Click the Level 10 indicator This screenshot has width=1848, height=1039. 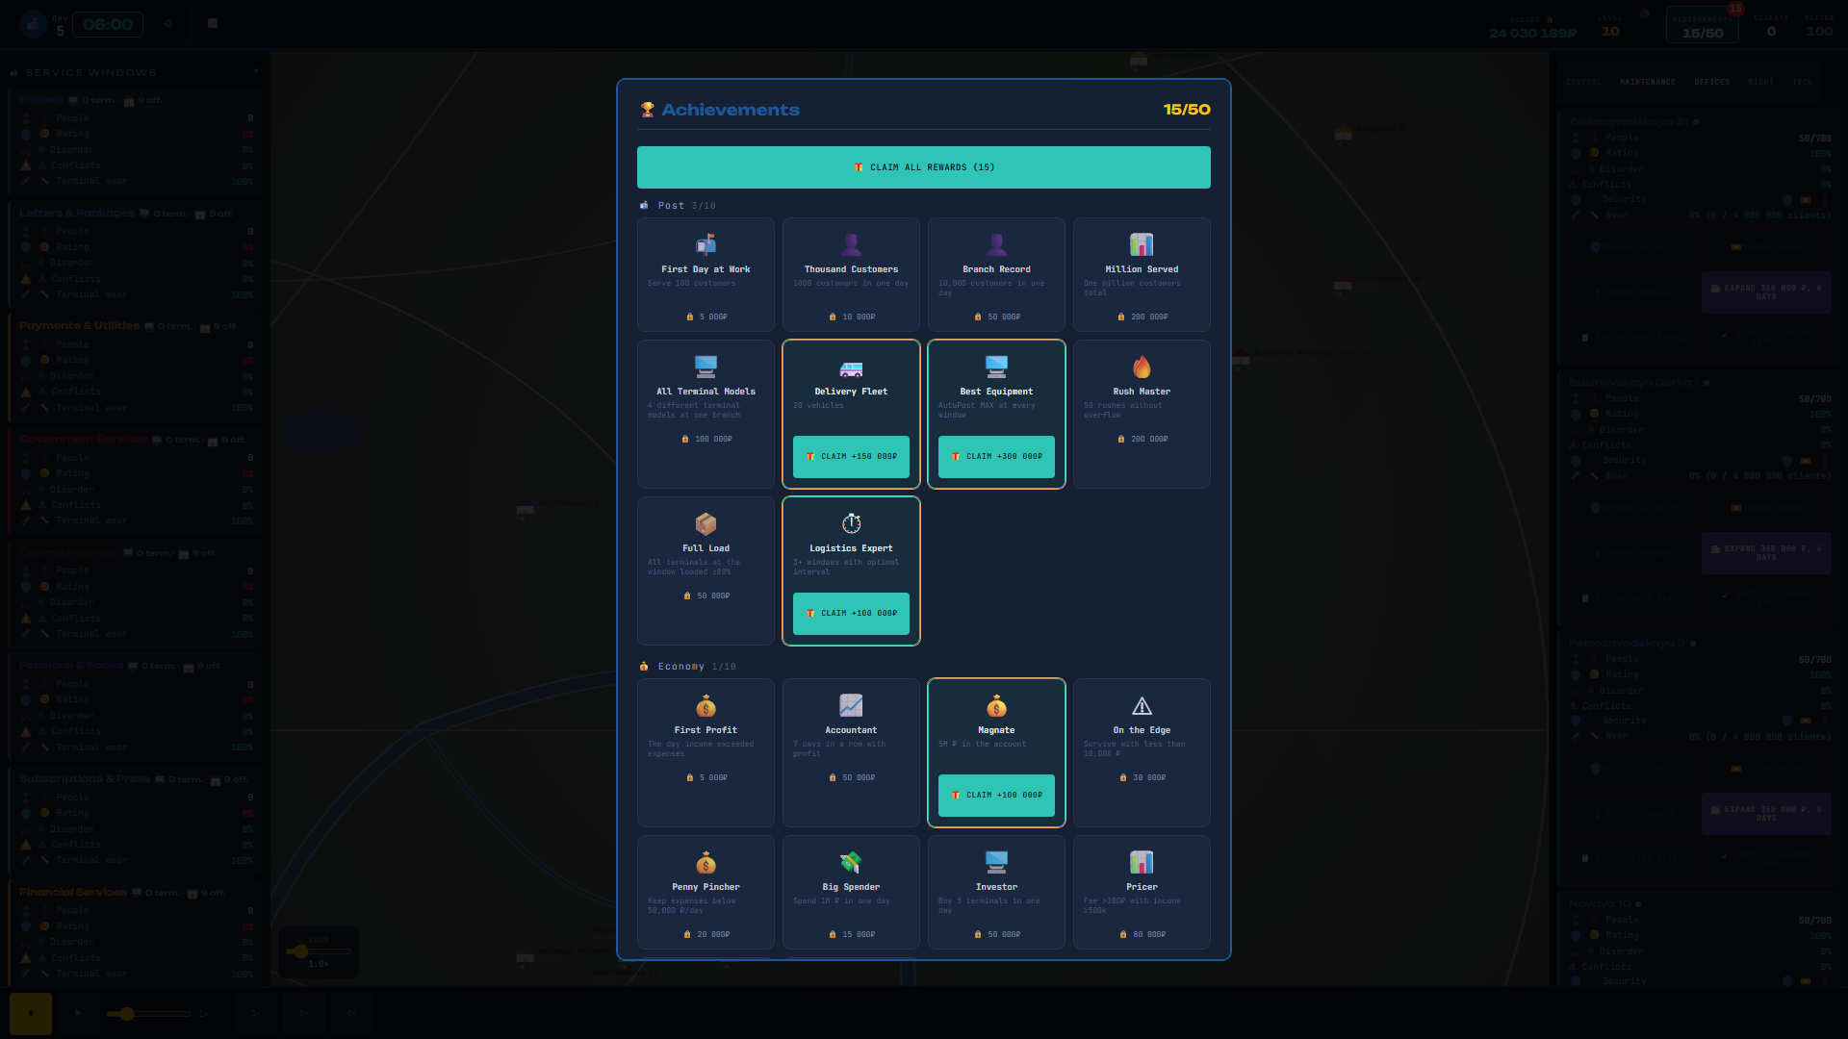[x=1610, y=26]
